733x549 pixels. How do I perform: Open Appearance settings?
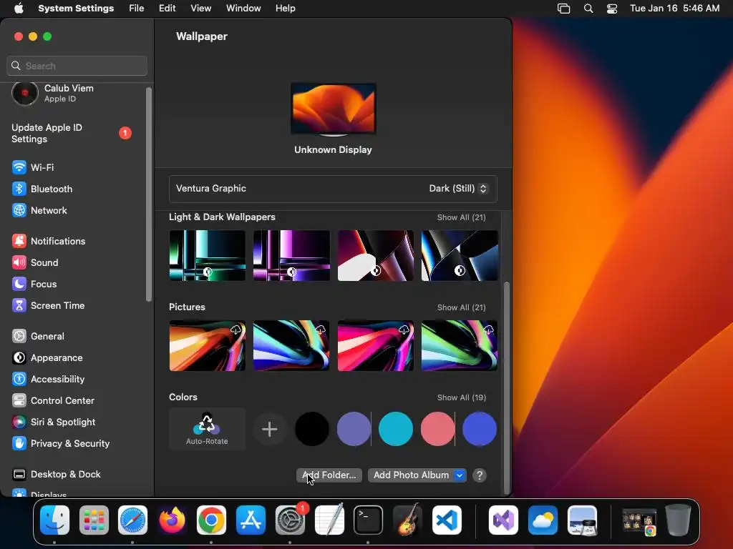click(47, 357)
